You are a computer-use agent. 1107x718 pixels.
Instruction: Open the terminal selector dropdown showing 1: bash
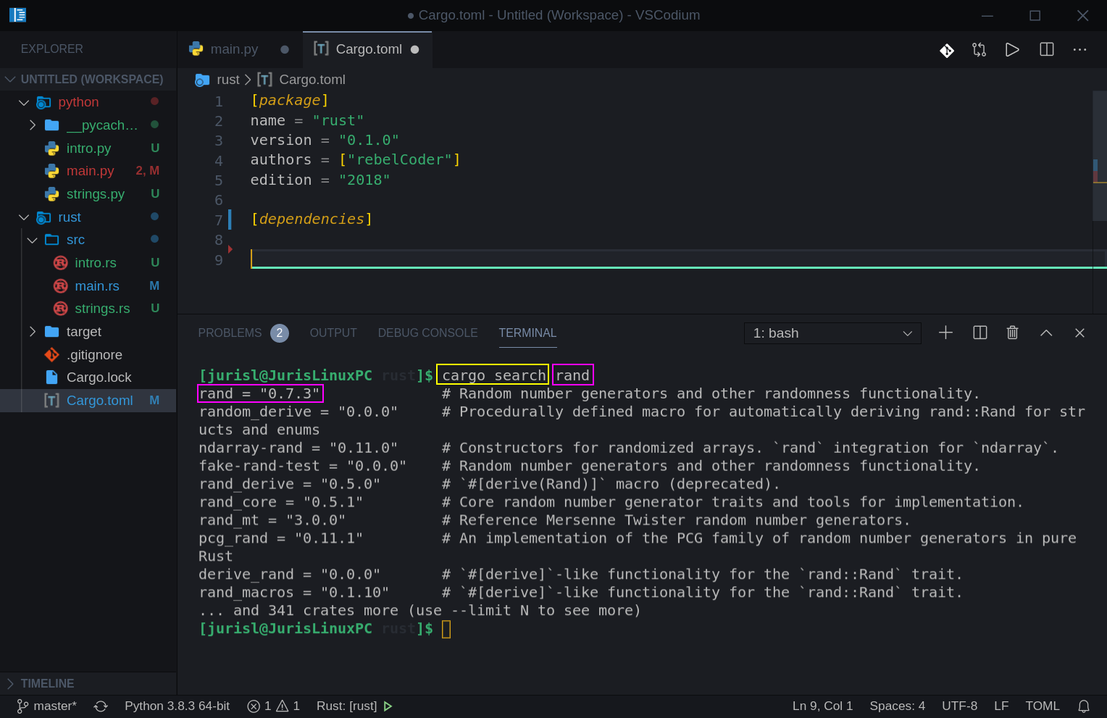pos(832,333)
